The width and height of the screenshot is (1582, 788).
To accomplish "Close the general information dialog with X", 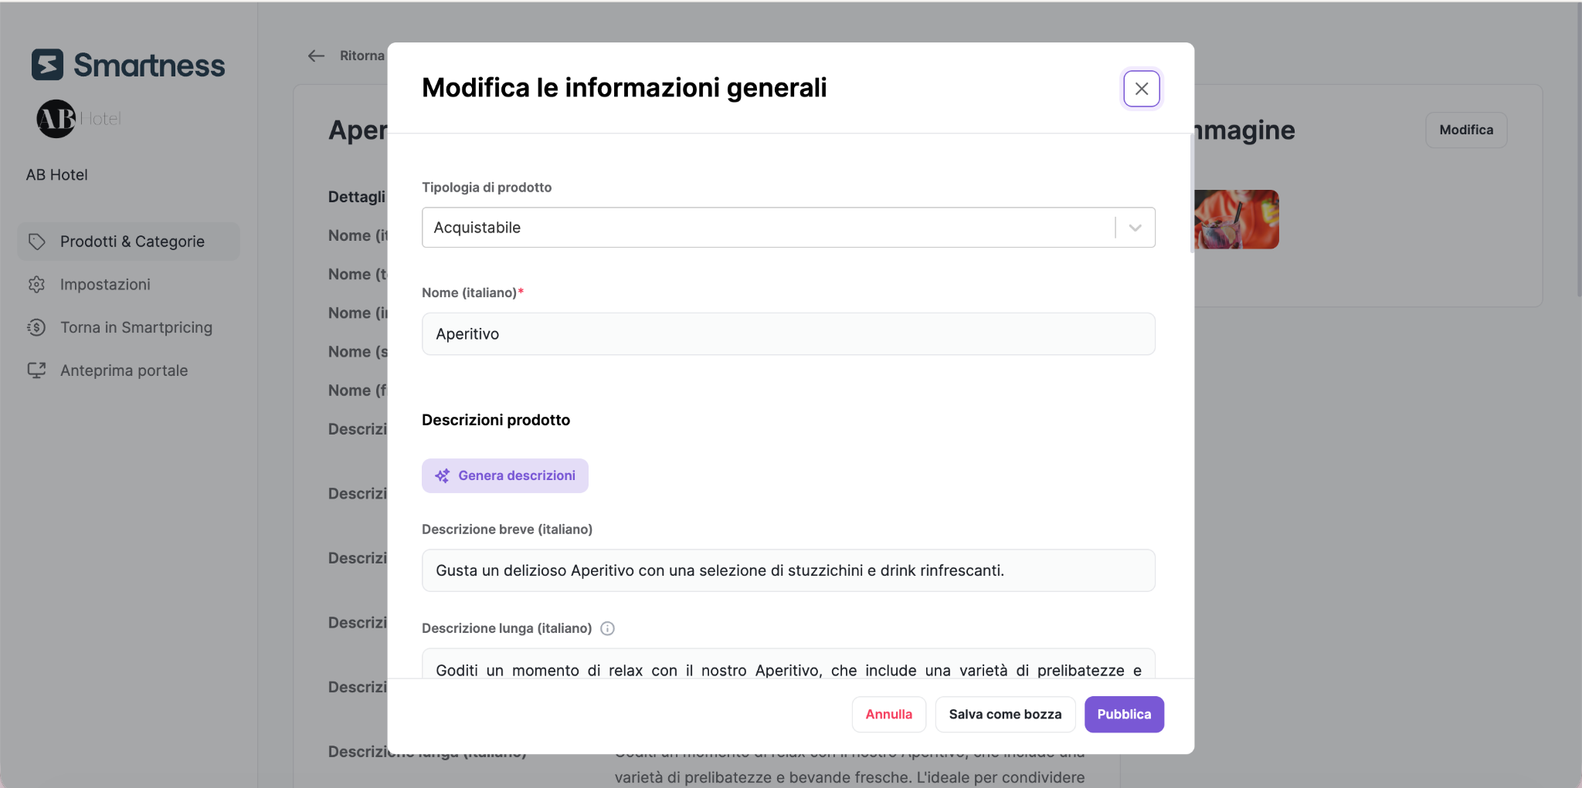I will coord(1141,89).
